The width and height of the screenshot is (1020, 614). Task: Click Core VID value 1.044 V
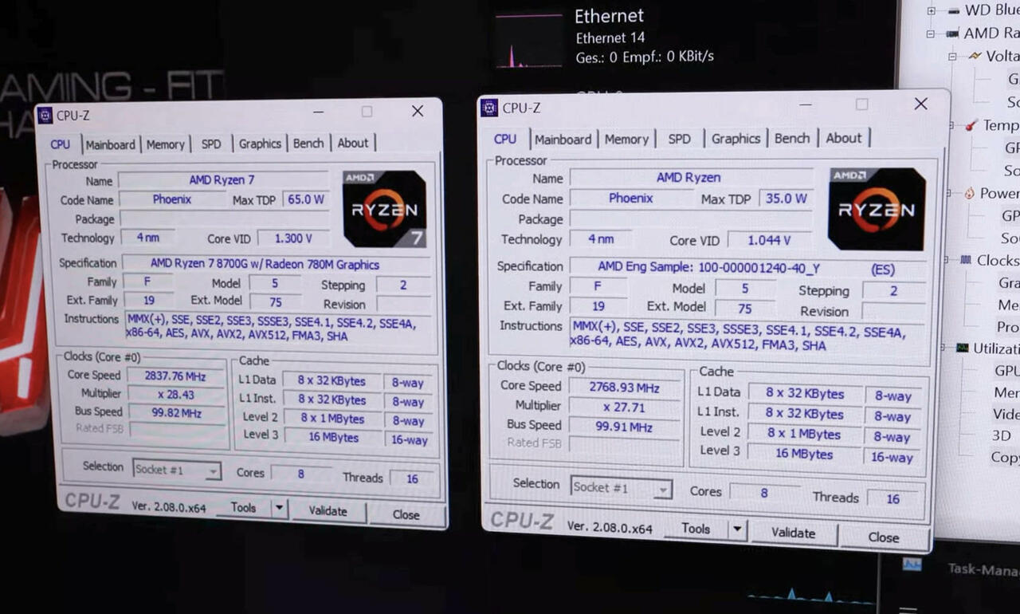[x=768, y=240]
